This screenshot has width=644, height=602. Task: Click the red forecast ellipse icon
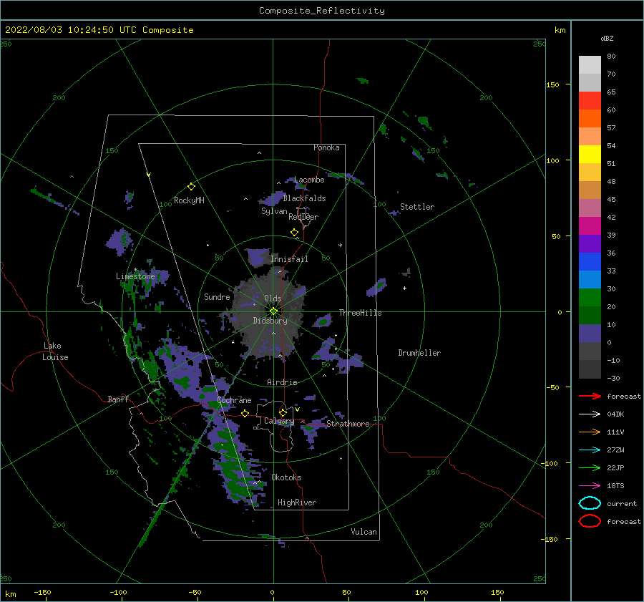click(590, 521)
